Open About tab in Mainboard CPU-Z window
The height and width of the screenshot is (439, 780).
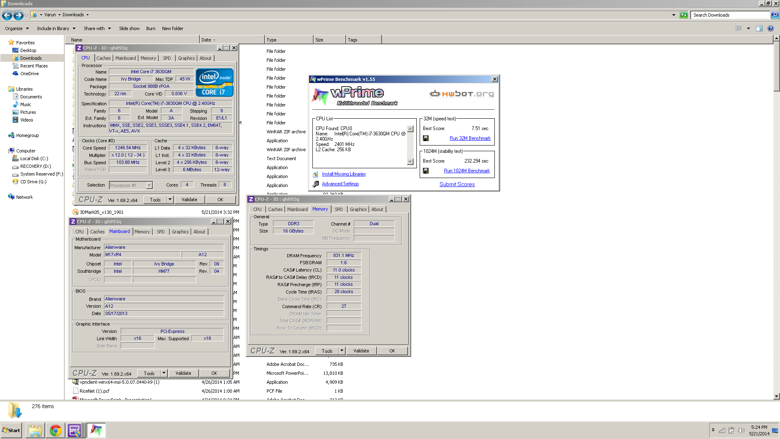coord(199,232)
